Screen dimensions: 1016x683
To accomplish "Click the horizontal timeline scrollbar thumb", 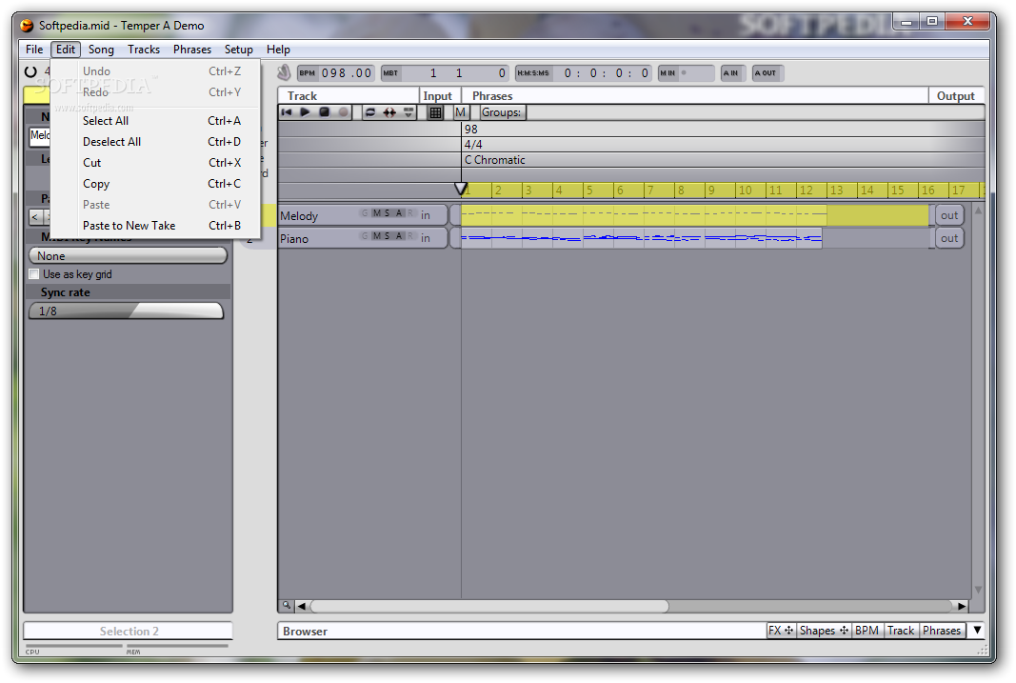I will click(489, 606).
